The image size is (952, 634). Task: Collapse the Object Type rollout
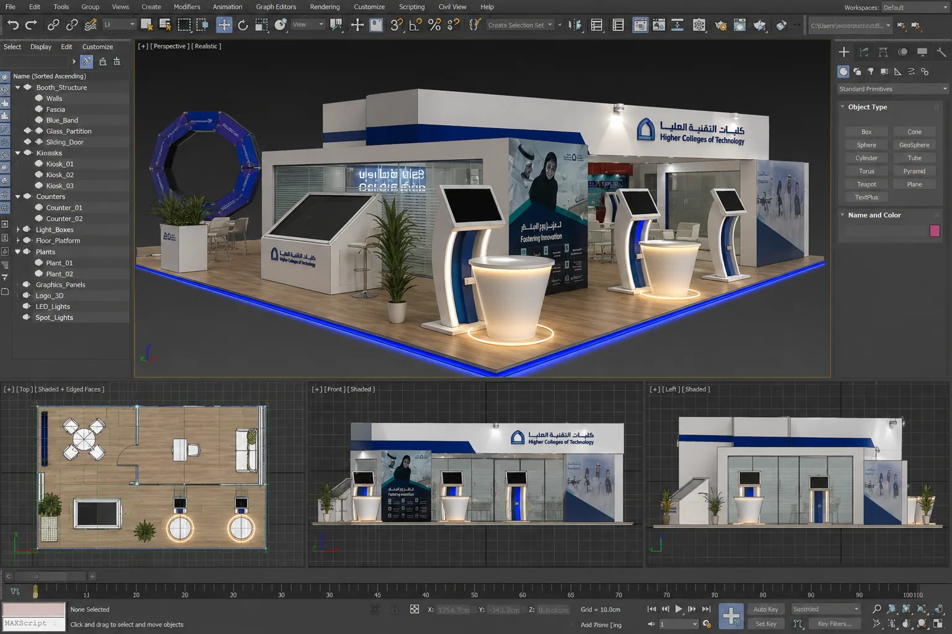[x=842, y=107]
